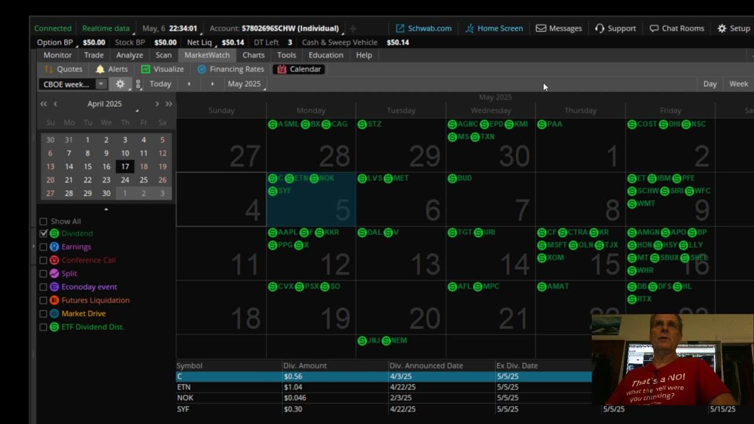
Task: Click the link icon next to Today
Action: pos(138,84)
